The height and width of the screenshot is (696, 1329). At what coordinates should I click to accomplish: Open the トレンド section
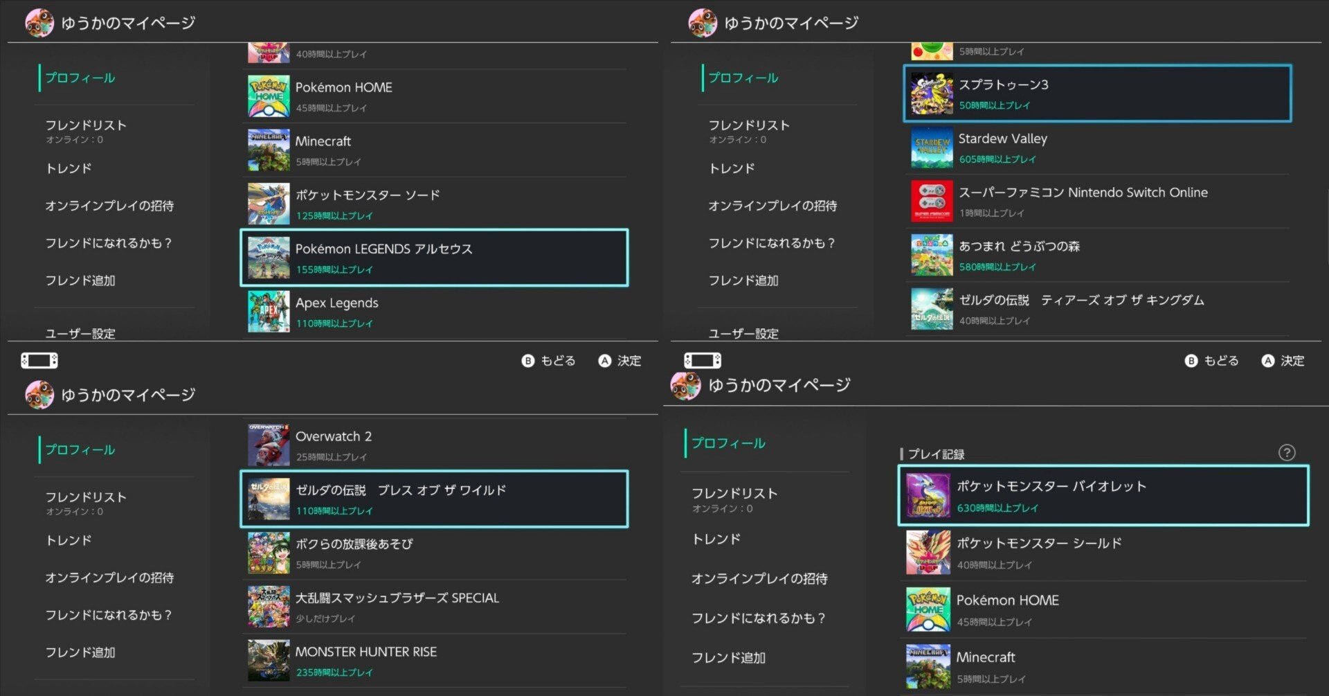click(67, 168)
